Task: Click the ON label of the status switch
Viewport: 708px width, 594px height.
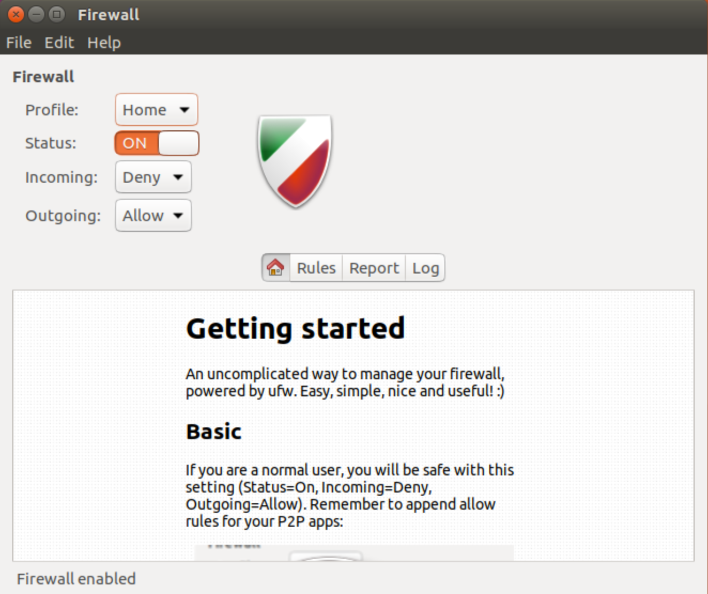Action: click(x=135, y=143)
